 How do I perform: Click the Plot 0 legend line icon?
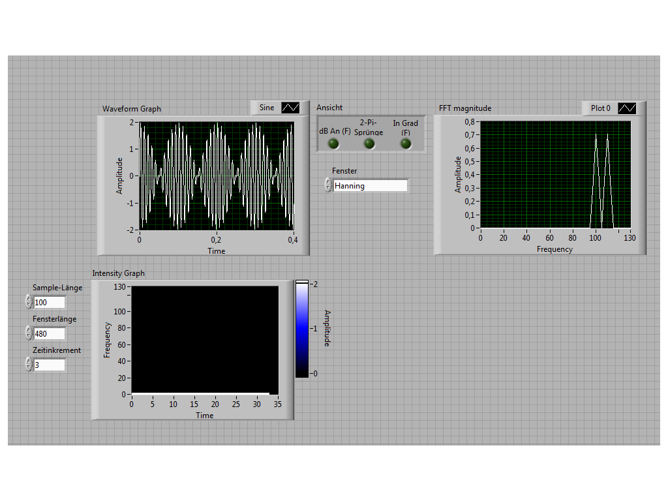[x=627, y=108]
